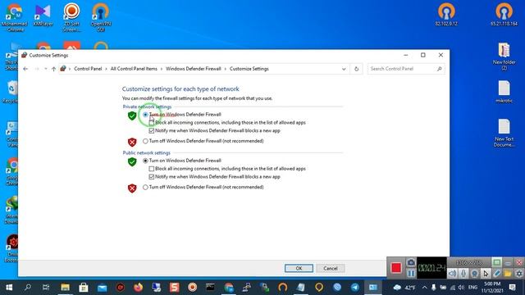Take a screenshot with the recorder camera icon
The image size is (525, 295).
click(411, 262)
